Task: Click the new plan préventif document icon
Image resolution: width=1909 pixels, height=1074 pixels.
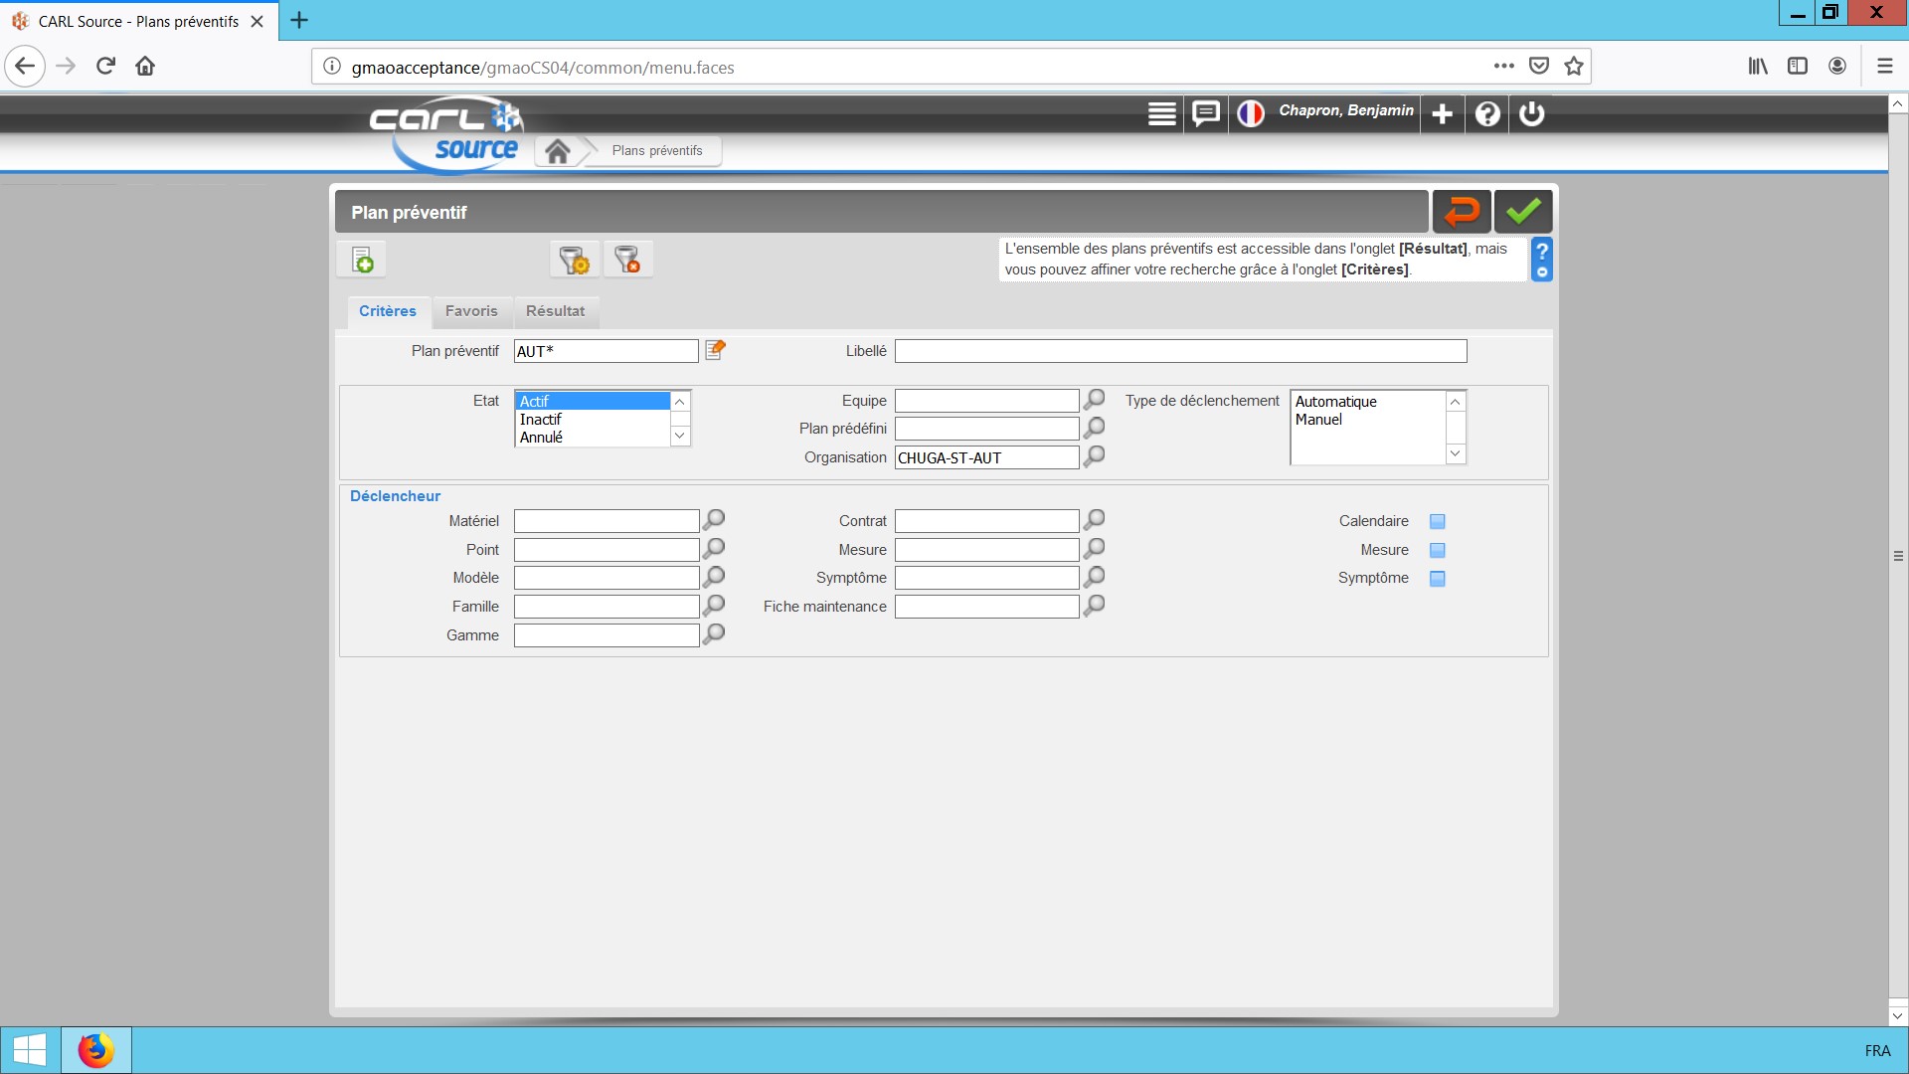Action: coord(362,261)
